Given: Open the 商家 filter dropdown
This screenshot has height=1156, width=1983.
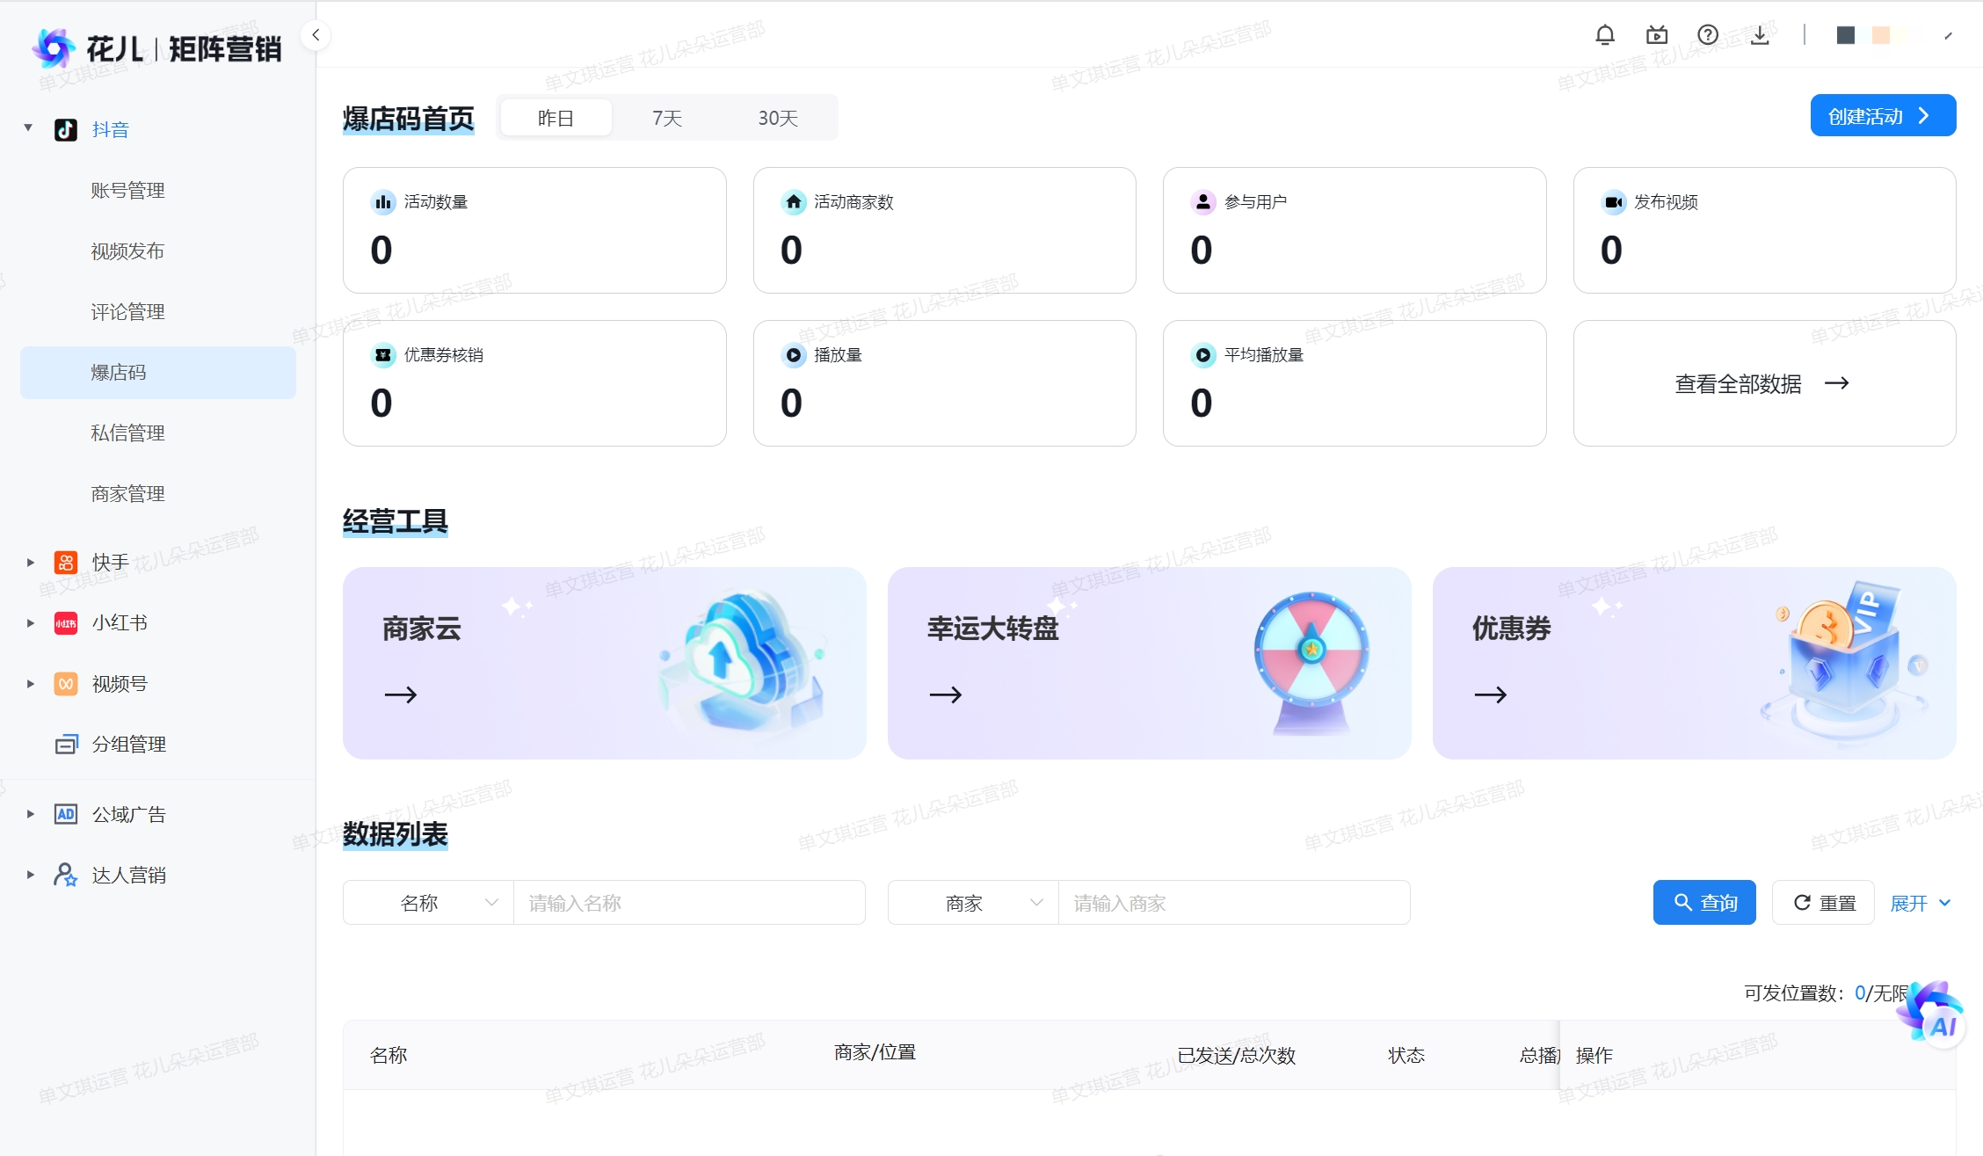Looking at the screenshot, I should 974,903.
